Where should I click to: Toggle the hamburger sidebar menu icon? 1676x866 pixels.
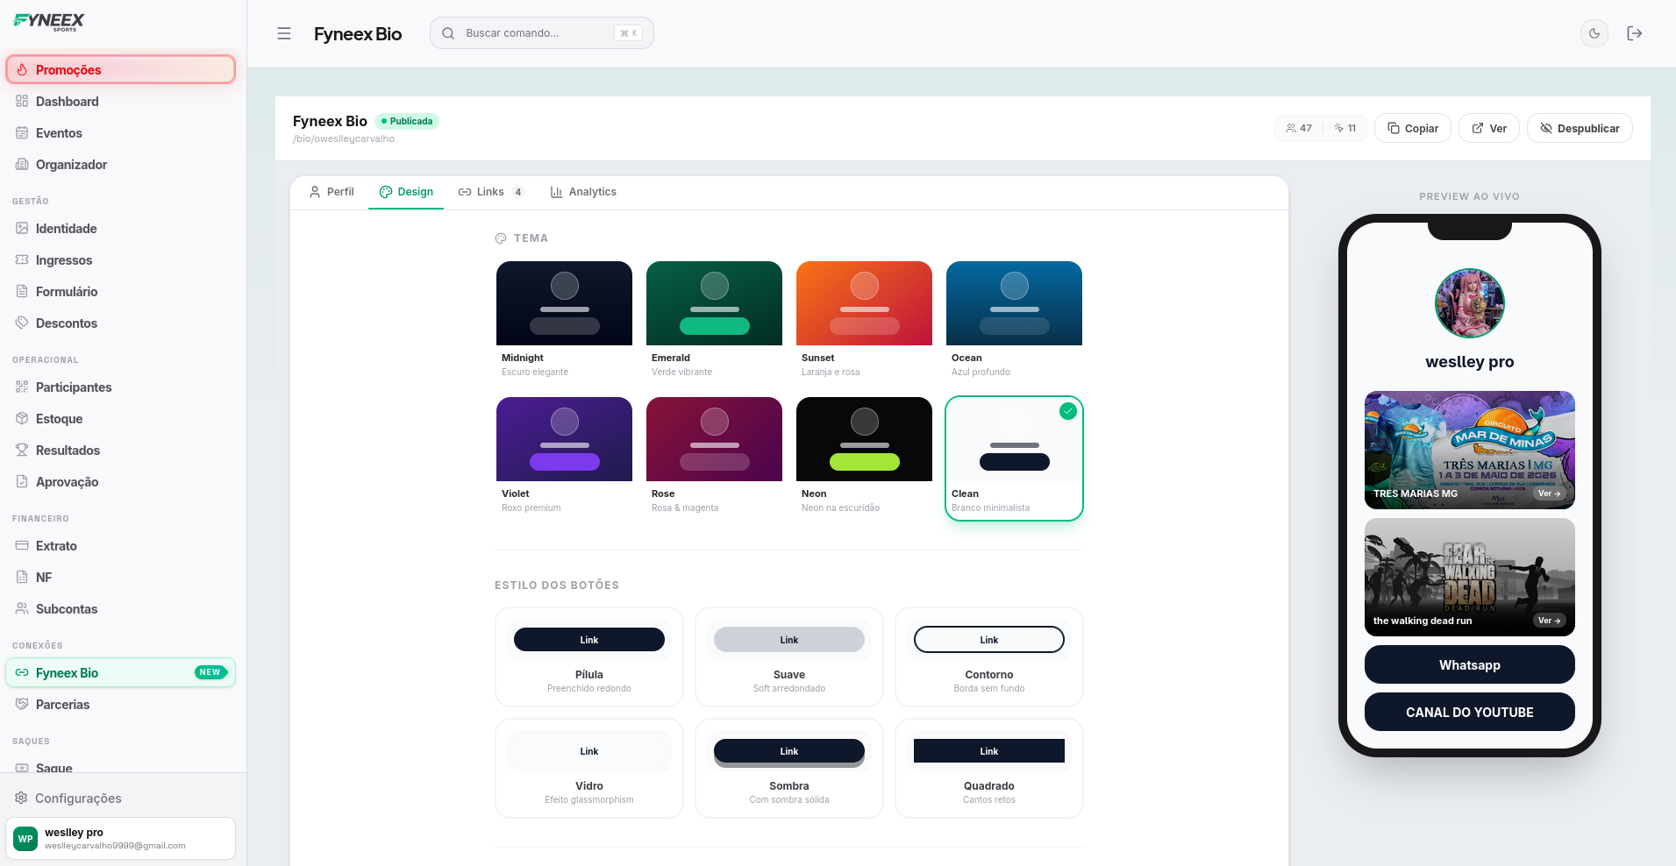coord(284,33)
